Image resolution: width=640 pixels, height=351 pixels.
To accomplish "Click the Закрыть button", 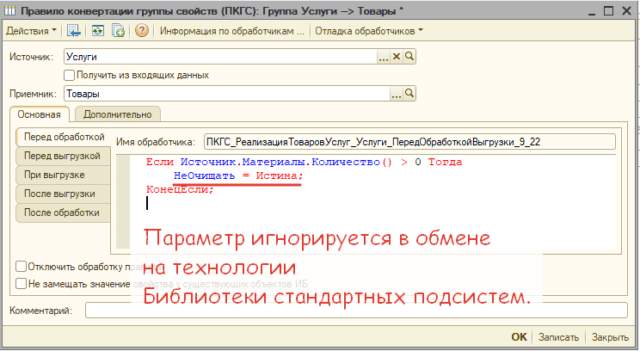I will coord(610,337).
